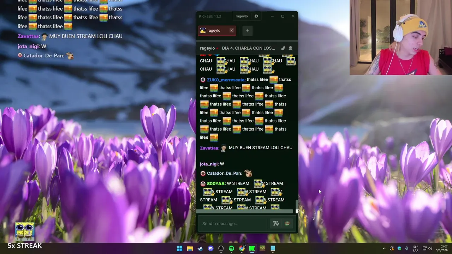The image size is (452, 254).
Task: Click username jota_nigi in KickTalk chat
Action: point(209,164)
